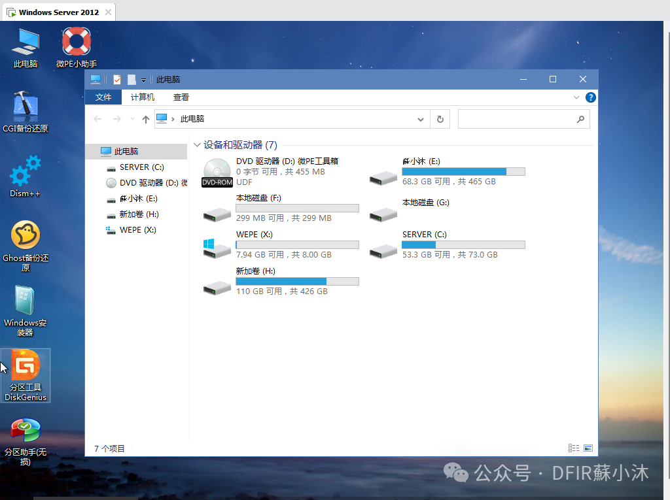Click text 53.3 GB 可用，共 73.0 GB
Image resolution: width=670 pixels, height=500 pixels.
click(x=450, y=254)
